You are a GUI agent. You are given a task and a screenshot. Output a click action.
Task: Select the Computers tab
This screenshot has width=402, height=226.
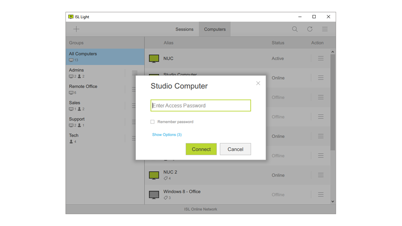click(x=215, y=29)
